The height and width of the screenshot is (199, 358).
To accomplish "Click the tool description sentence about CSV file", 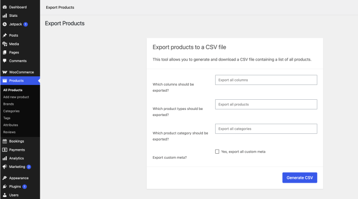I will tap(232, 60).
